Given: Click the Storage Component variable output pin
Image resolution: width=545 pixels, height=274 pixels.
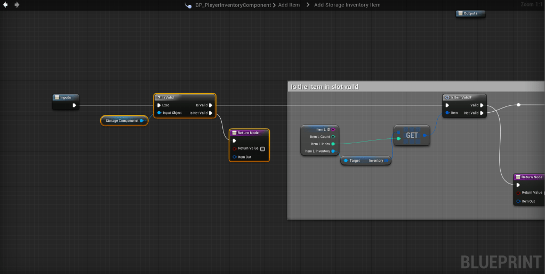Looking at the screenshot, I should pyautogui.click(x=141, y=121).
